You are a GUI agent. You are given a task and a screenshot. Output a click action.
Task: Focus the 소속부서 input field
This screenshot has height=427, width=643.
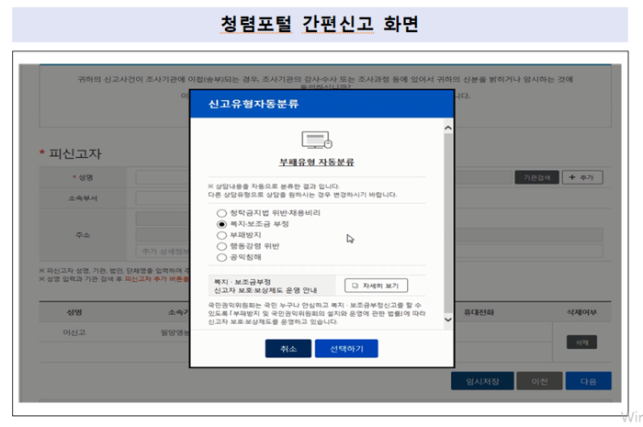161,196
